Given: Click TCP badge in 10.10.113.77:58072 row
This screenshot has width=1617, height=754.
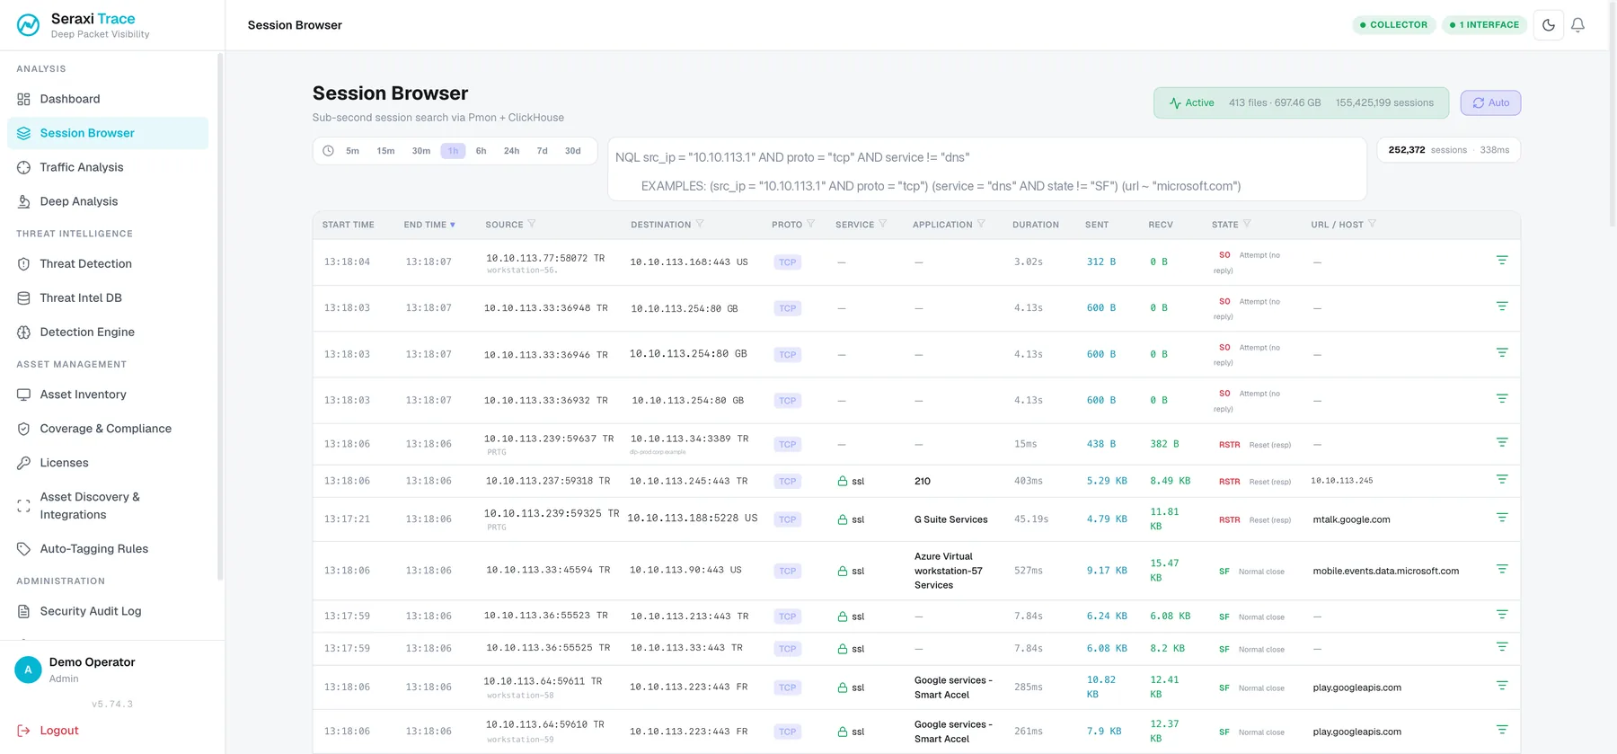Looking at the screenshot, I should [x=788, y=262].
